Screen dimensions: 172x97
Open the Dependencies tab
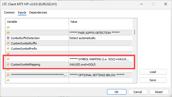(x=38, y=12)
